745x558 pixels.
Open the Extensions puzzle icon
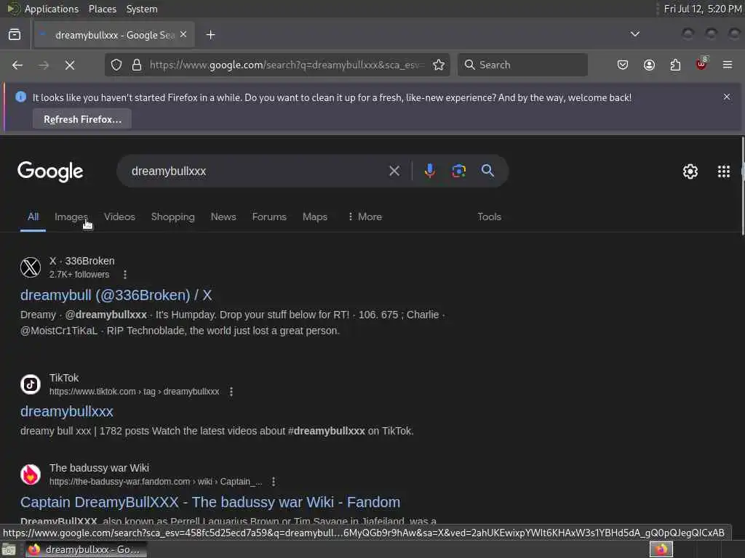(675, 65)
